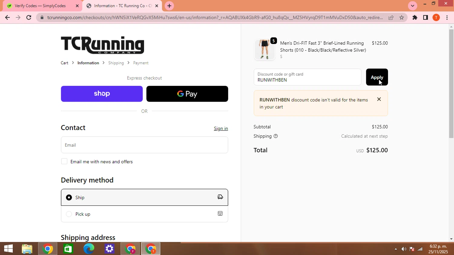Reload the checkout page

pyautogui.click(x=29, y=18)
